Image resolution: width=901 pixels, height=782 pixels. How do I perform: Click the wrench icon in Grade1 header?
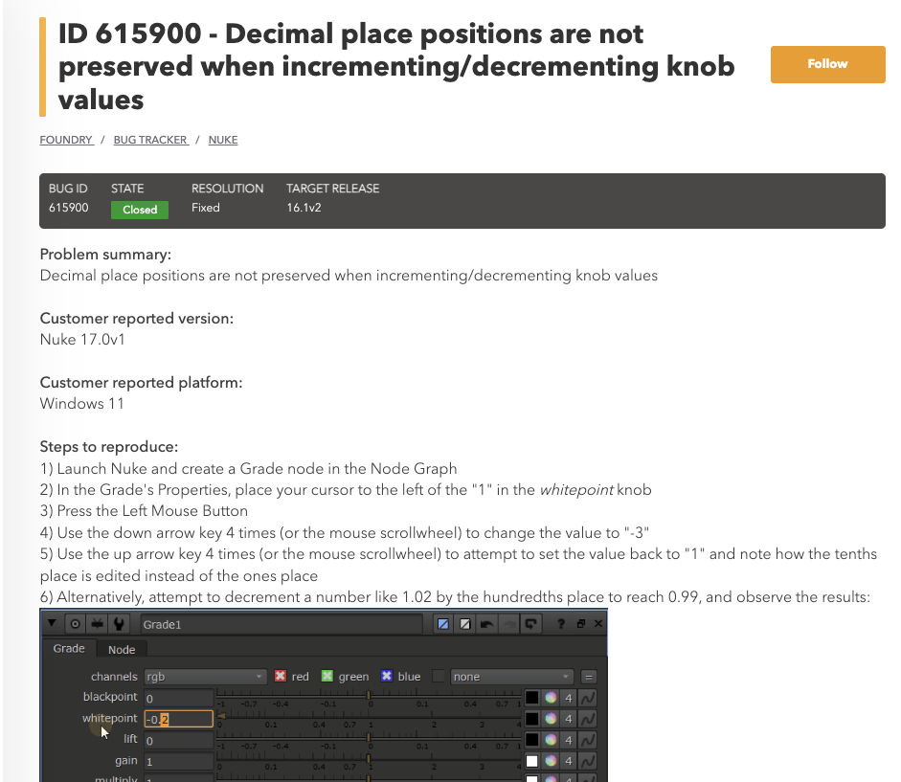coord(119,624)
